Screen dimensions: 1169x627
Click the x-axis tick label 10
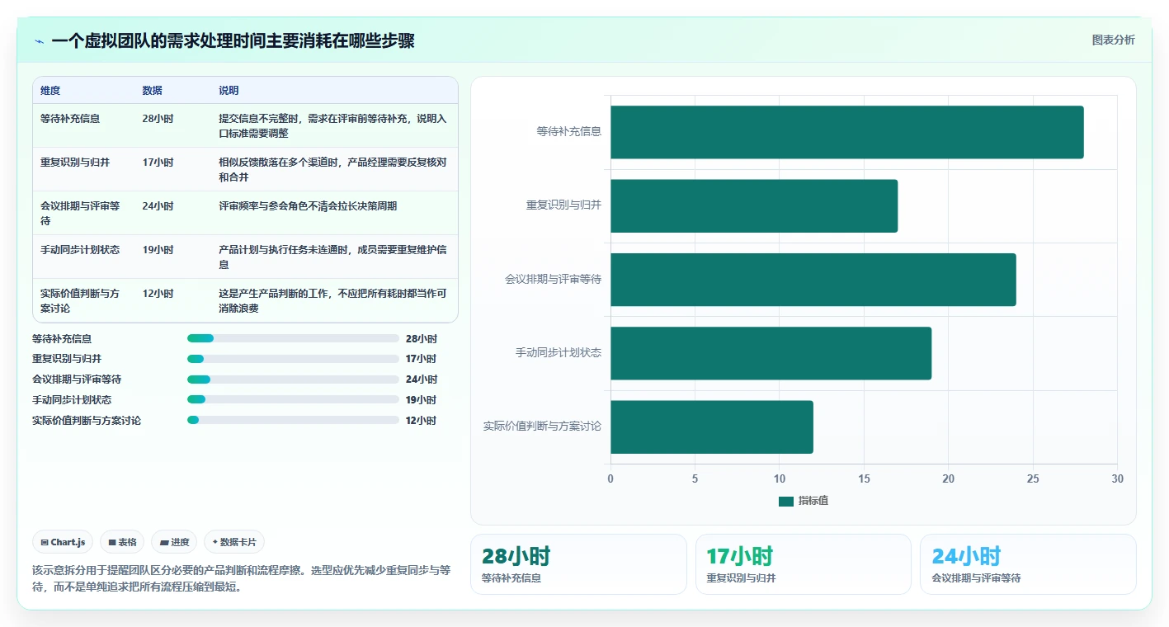coord(780,478)
